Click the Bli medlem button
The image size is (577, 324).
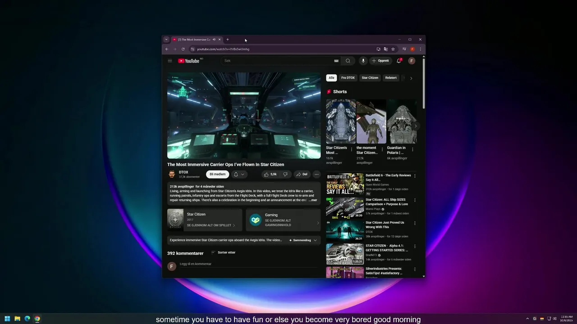click(x=218, y=174)
